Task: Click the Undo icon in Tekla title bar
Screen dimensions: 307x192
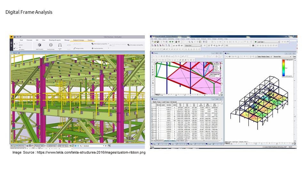Action: [x=17, y=36]
